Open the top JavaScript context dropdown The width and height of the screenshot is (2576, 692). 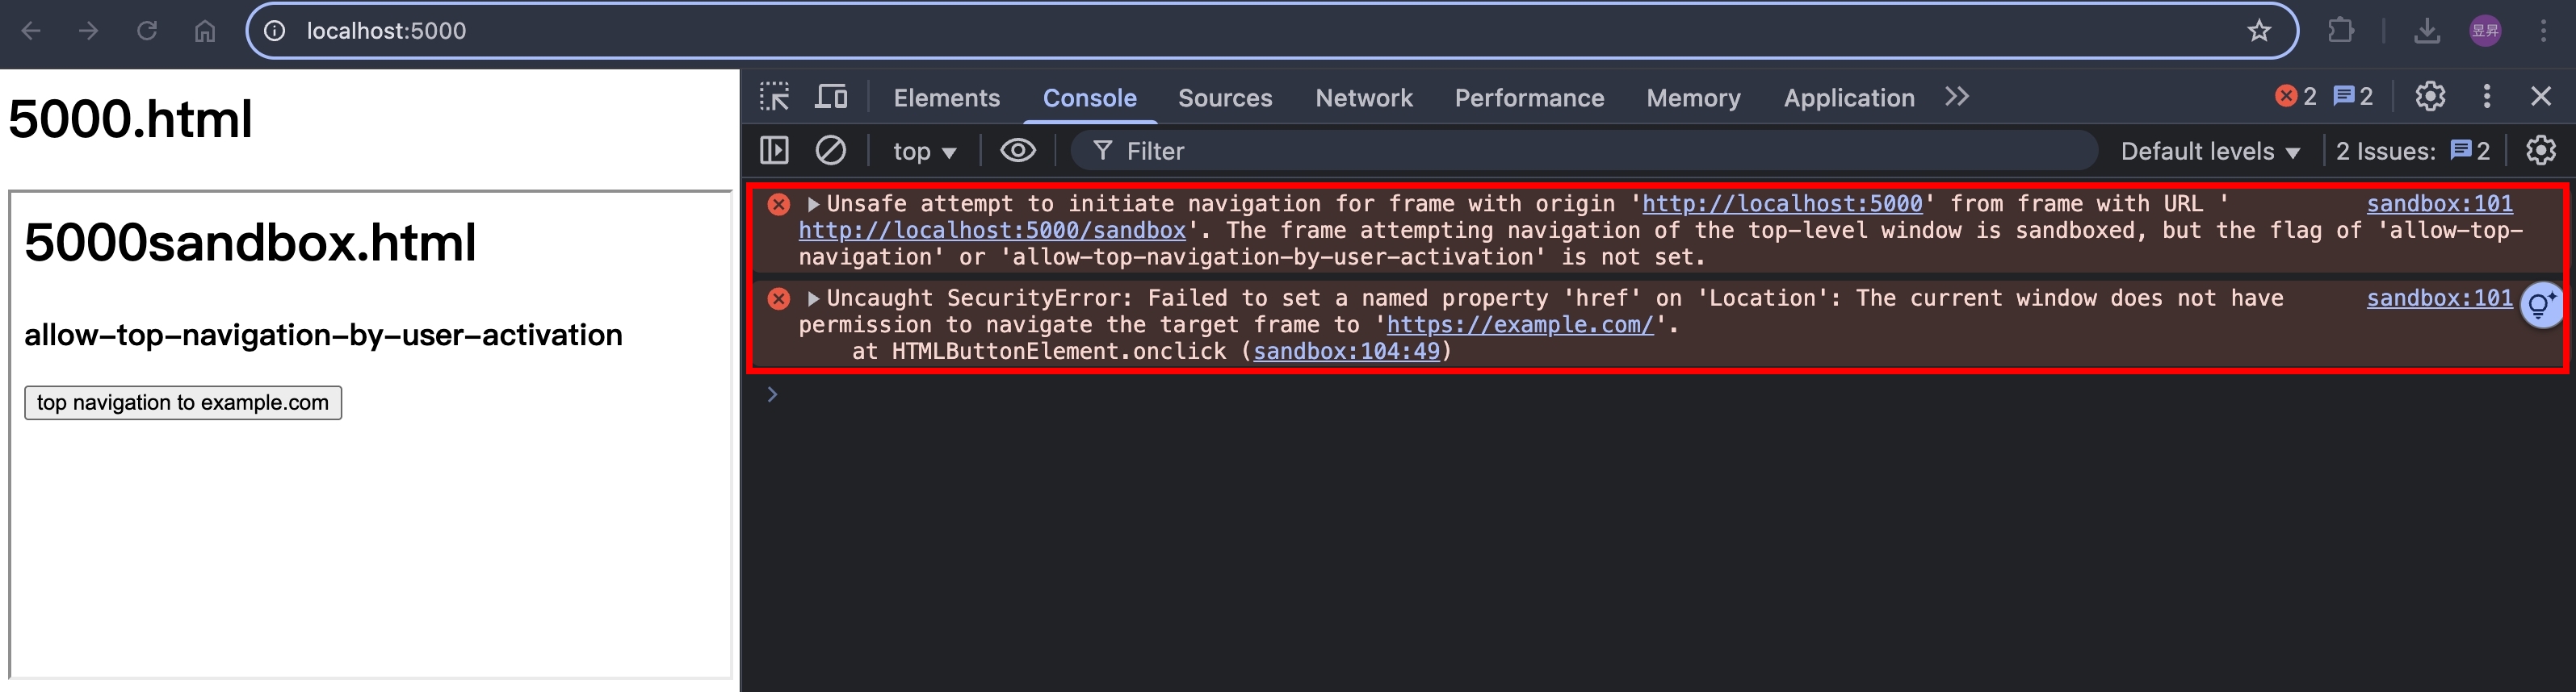click(x=924, y=151)
